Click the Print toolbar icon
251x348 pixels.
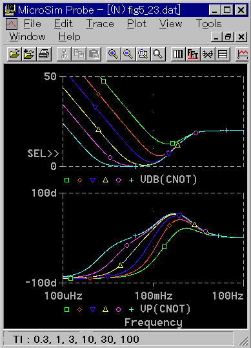pos(45,54)
